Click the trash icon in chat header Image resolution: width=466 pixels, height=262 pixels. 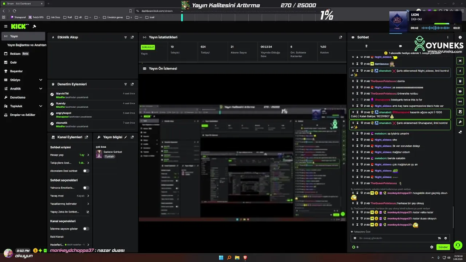coord(366,46)
